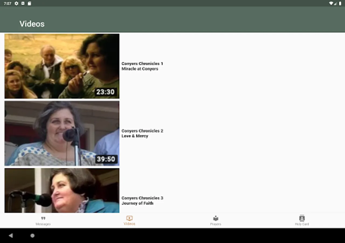345x243 pixels.
Task: Open "Conyers Chronicles 1 Miracle at Conyers" title
Action: click(142, 66)
